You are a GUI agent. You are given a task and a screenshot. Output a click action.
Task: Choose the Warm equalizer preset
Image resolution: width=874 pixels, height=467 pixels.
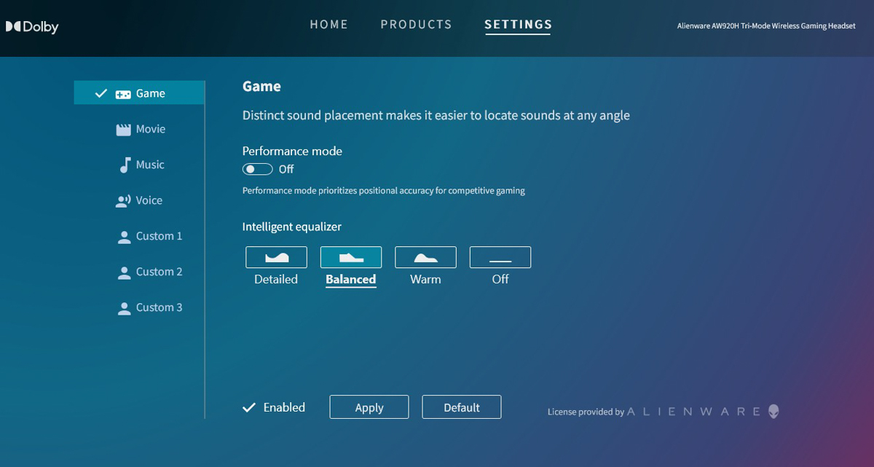tap(425, 257)
